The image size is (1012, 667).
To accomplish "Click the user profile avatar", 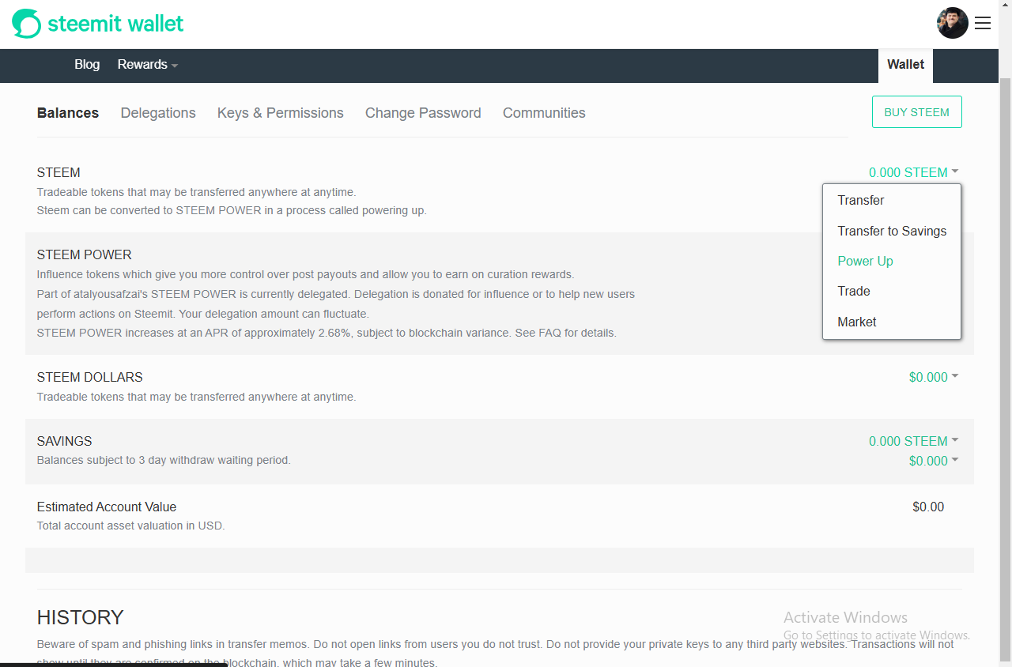I will click(x=952, y=23).
